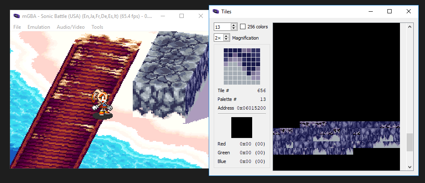This screenshot has height=183, width=425.
Task: Click the Blue value 0x00
Action: click(246, 161)
